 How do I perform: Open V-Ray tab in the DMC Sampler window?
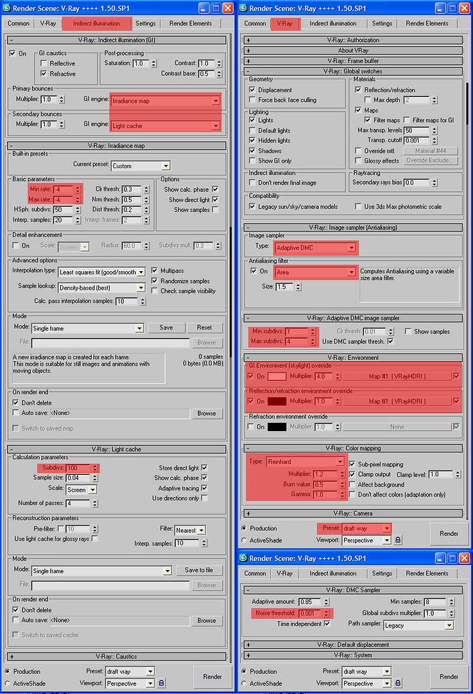(284, 573)
